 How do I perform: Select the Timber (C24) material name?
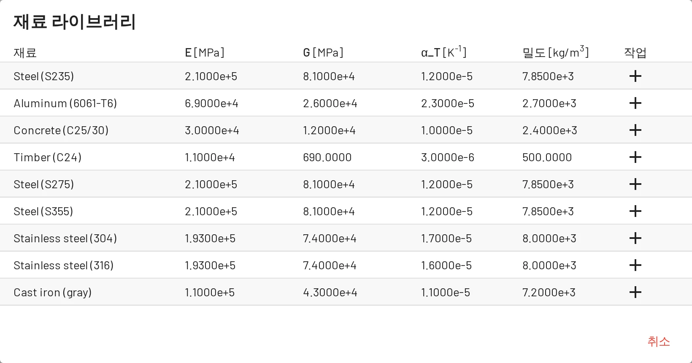(x=48, y=157)
